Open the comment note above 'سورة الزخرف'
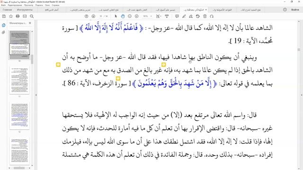The width and height of the screenshot is (303, 170). (x=118, y=78)
